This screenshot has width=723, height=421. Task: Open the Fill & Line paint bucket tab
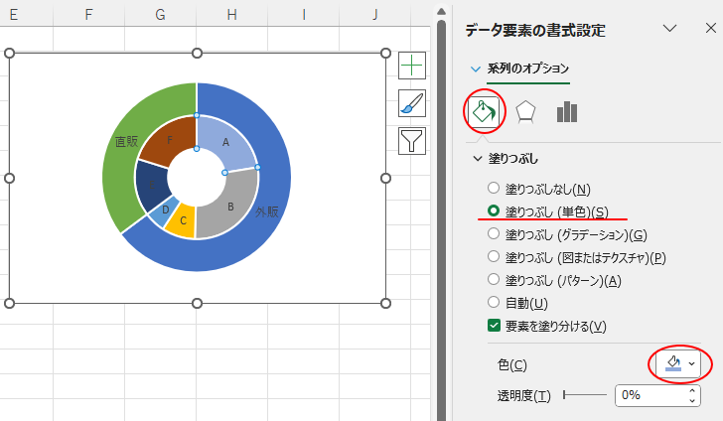(484, 112)
